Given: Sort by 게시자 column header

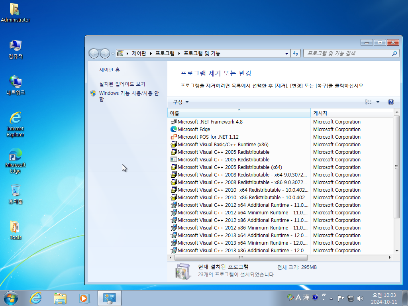Looking at the screenshot, I should point(352,113).
